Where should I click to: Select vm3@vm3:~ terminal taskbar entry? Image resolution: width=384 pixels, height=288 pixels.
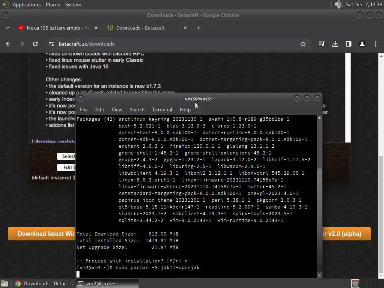click(x=107, y=283)
